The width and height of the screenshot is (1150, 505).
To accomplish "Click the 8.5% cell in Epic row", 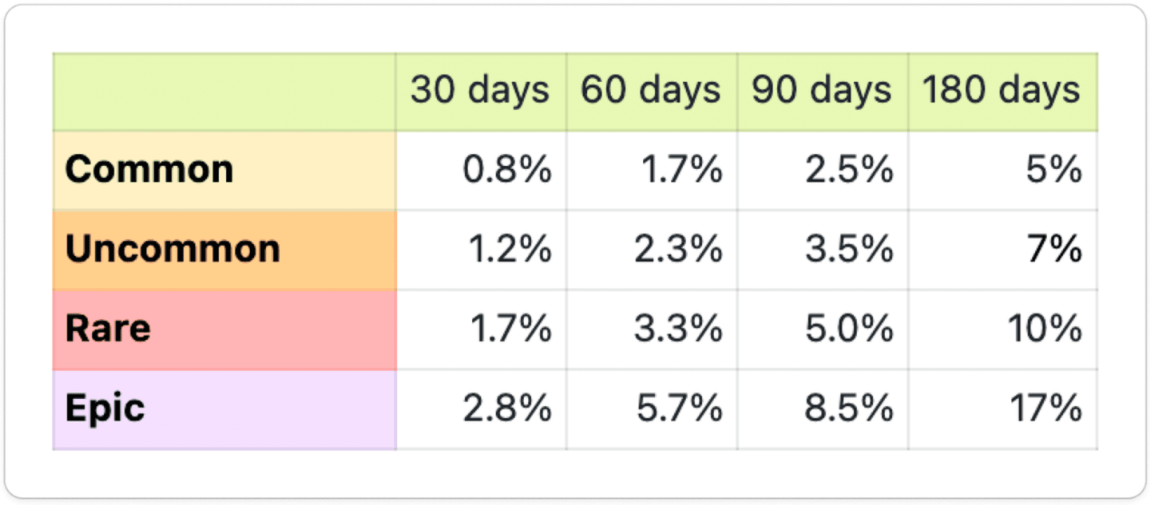I will 849,408.
